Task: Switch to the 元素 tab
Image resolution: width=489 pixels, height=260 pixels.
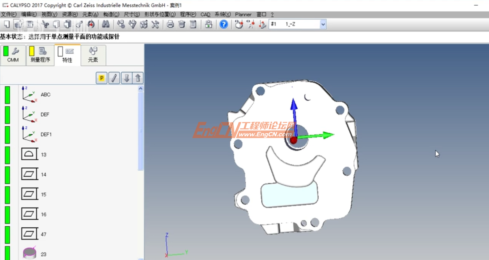Action: (x=93, y=55)
